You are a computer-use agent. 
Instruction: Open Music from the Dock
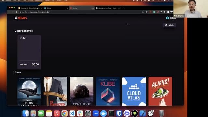[x=57, y=113]
